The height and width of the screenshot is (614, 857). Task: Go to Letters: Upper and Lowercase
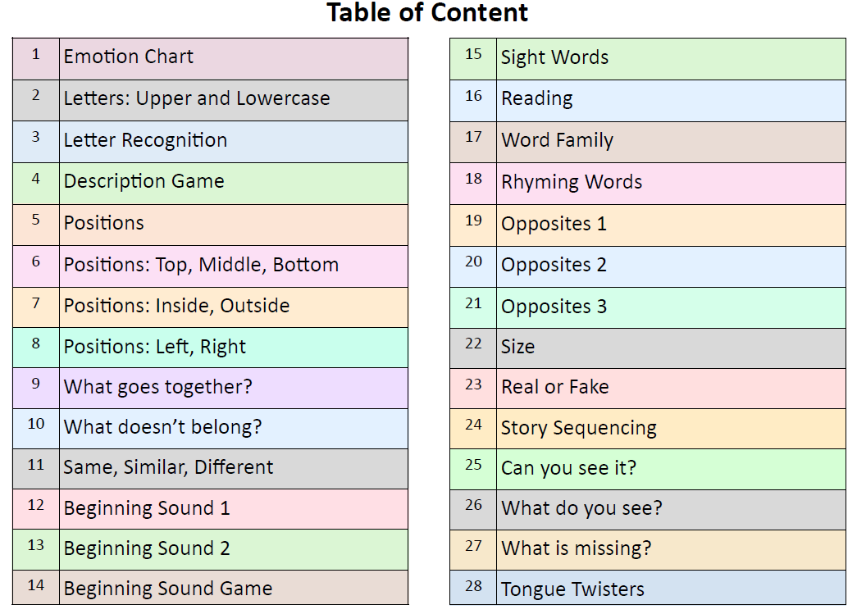[197, 99]
